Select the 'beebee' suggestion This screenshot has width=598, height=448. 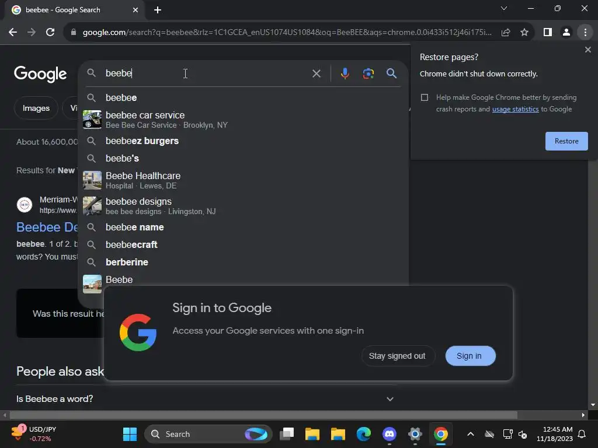(x=244, y=98)
